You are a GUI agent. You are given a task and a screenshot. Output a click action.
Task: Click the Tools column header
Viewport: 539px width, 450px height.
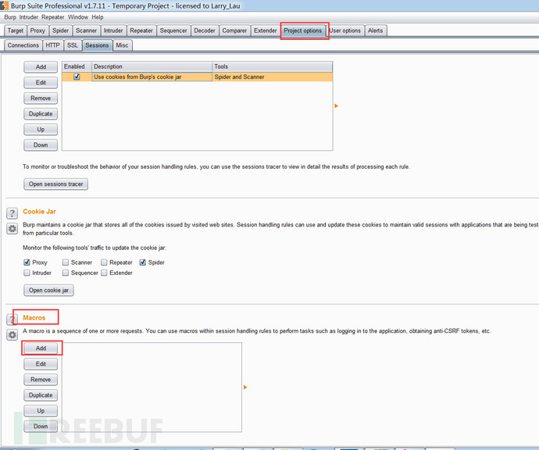273,66
